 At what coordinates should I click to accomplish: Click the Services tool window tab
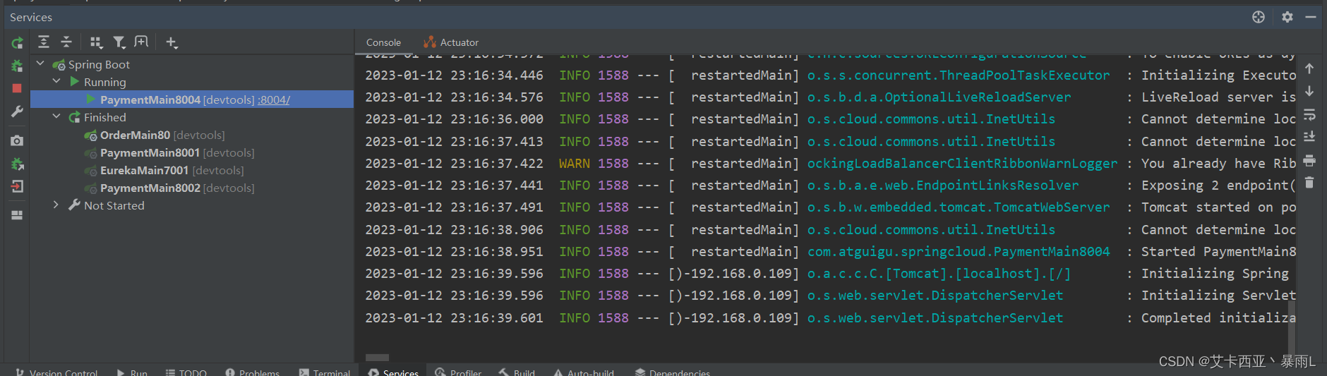[x=393, y=372]
